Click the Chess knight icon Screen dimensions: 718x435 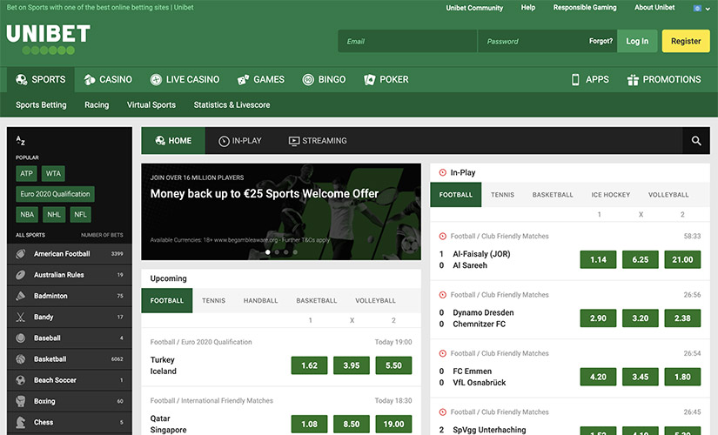(21, 422)
